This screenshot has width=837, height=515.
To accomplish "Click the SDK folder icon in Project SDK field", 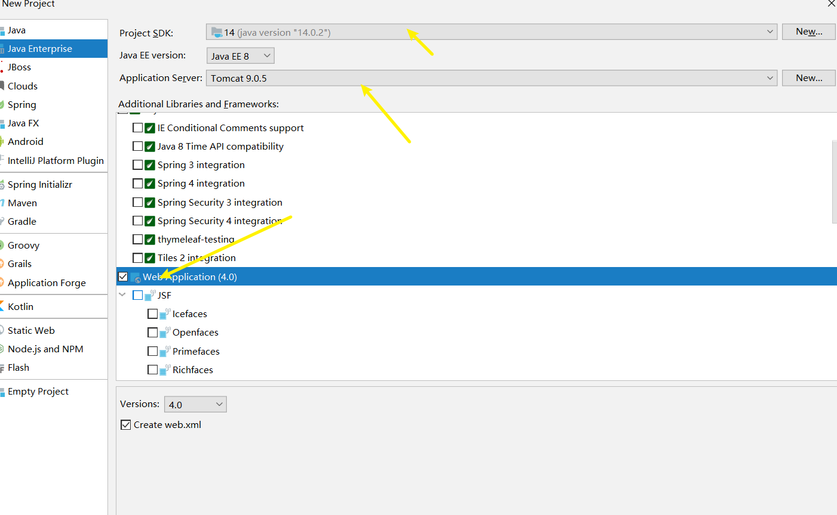I will click(x=217, y=32).
